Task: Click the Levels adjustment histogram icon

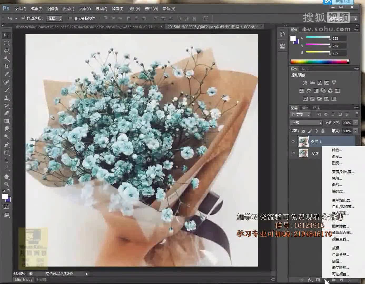Action: 312,83
